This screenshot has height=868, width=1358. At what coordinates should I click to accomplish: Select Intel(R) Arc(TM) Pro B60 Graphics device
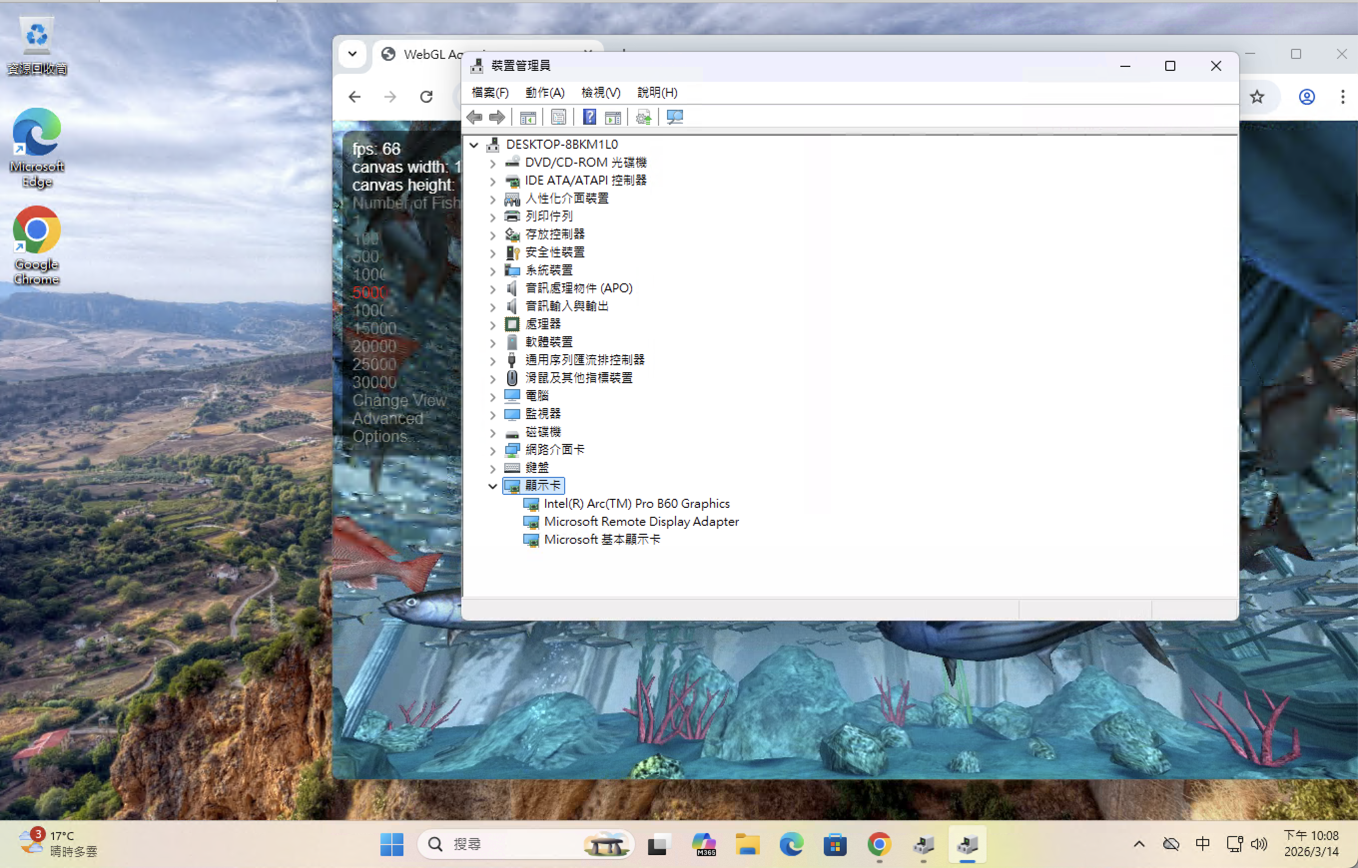636,503
